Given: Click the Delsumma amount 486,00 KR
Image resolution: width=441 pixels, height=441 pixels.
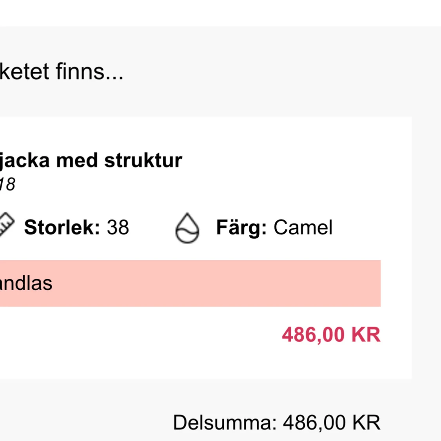Looking at the screenshot, I should click(x=332, y=423).
